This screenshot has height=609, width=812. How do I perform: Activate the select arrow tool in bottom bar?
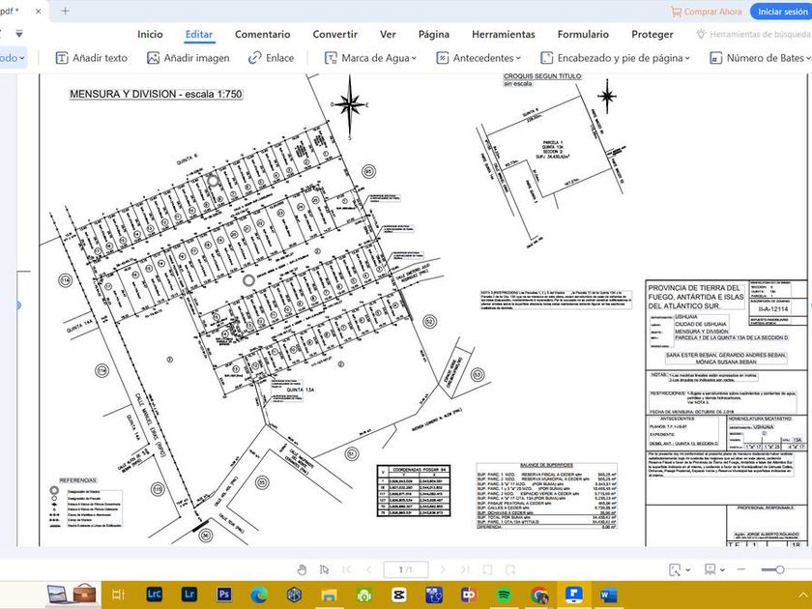click(x=325, y=569)
